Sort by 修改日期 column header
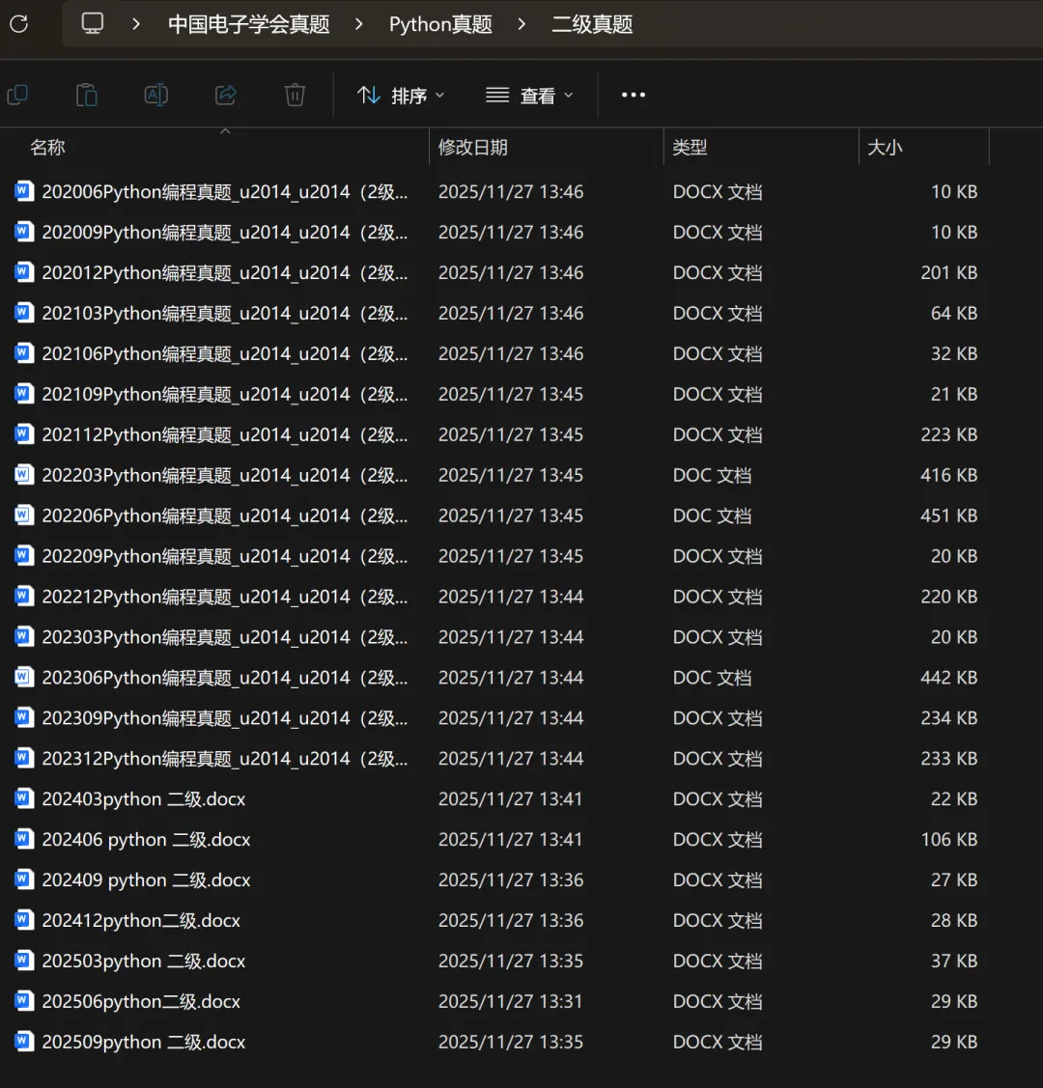The image size is (1043, 1088). point(472,147)
